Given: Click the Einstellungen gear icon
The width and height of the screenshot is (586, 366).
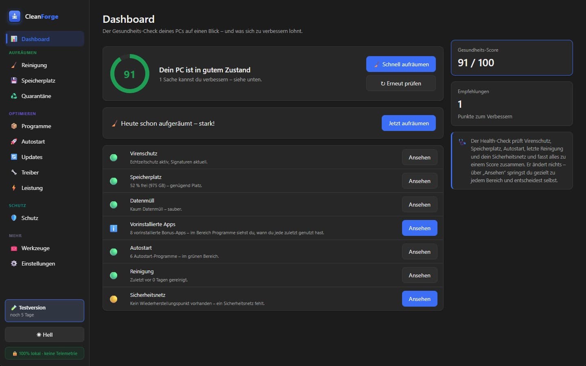Looking at the screenshot, I should click(x=14, y=264).
